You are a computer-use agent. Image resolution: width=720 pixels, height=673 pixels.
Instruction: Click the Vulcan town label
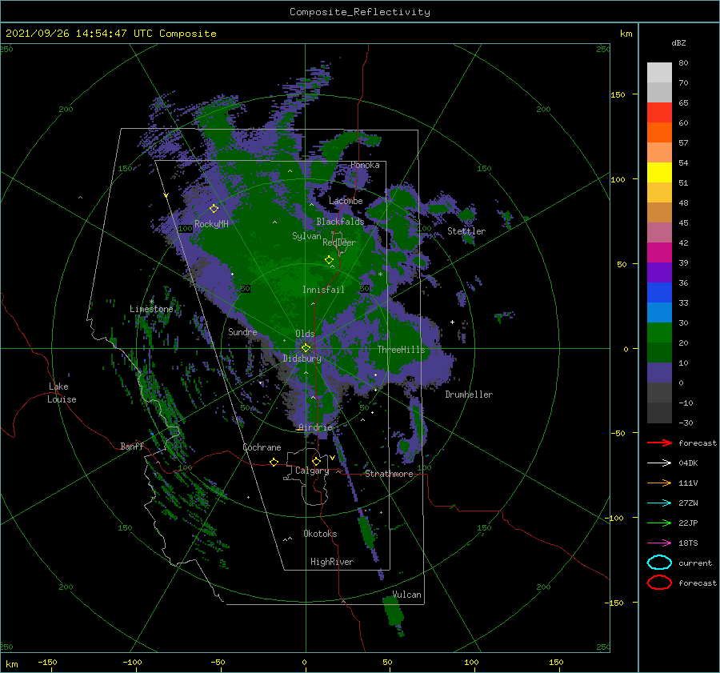pyautogui.click(x=406, y=595)
